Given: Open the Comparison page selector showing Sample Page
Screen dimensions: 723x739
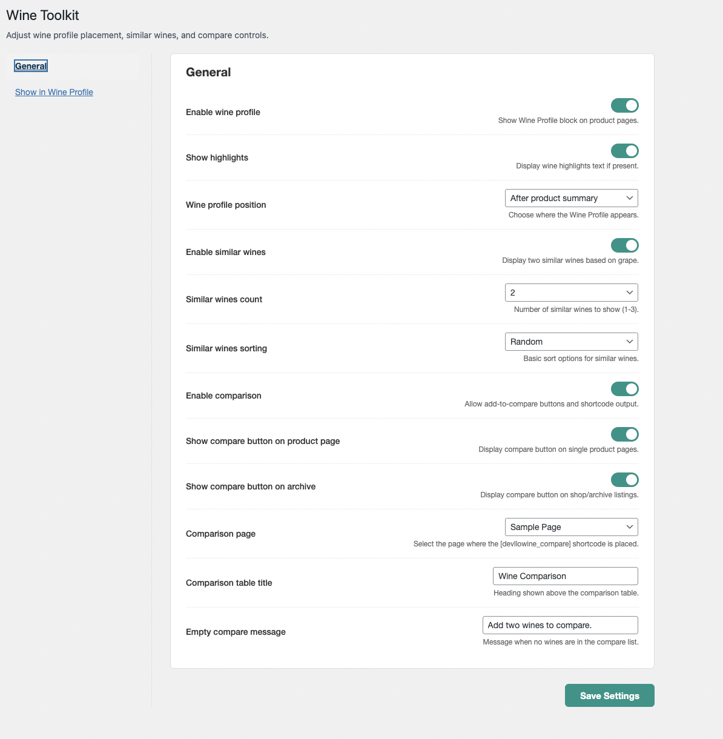Looking at the screenshot, I should (571, 526).
